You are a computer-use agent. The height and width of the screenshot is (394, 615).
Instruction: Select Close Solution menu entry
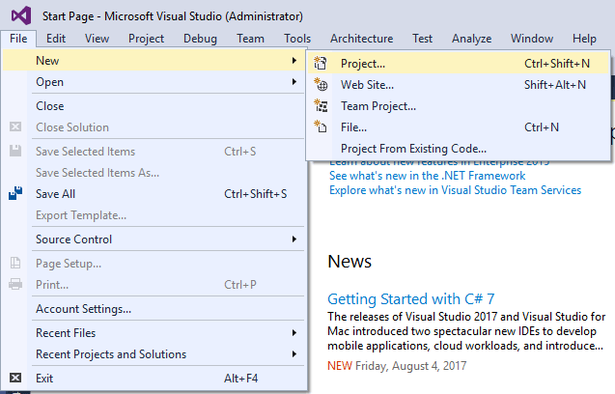tap(154, 127)
